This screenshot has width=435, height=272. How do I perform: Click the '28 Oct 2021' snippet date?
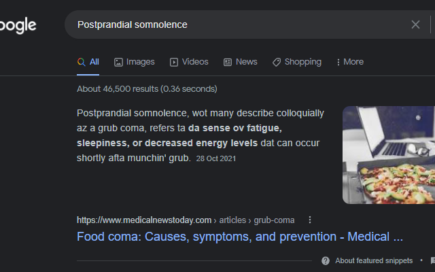[216, 158]
